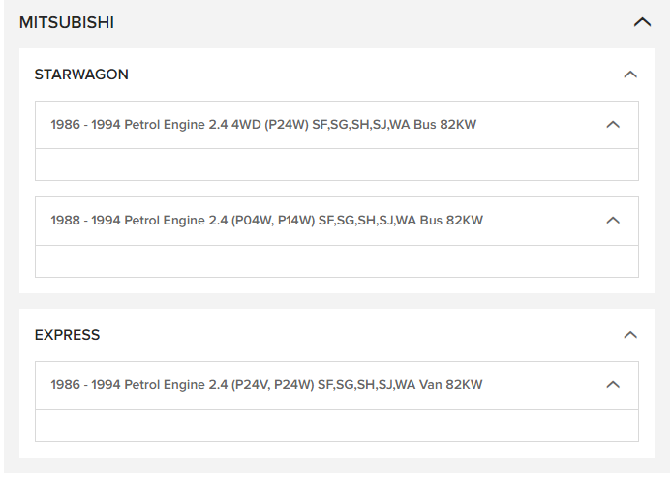Click the empty panel below the Van 82KW row
The height and width of the screenshot is (477, 672).
point(336,426)
